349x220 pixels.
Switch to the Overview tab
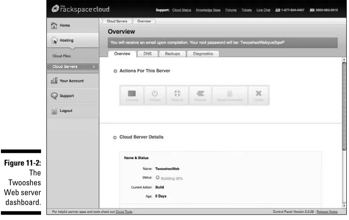[122, 54]
